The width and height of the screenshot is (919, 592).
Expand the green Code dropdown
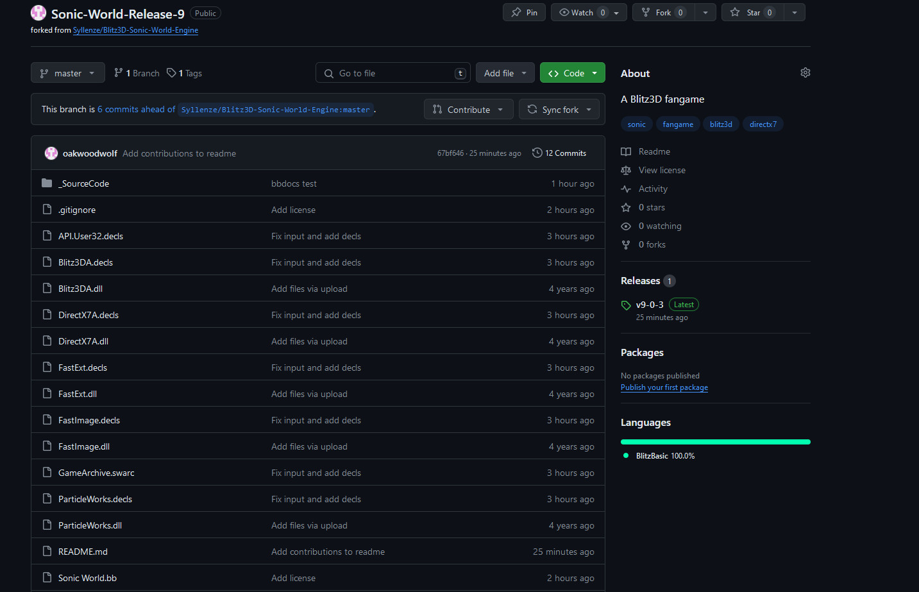[572, 73]
